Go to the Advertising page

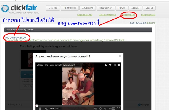click(88, 8)
